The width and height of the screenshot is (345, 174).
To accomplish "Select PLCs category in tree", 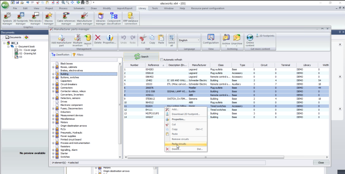I will coord(63,129).
